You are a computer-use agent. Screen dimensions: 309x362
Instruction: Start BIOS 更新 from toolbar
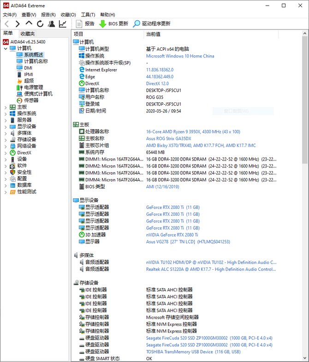click(x=113, y=24)
